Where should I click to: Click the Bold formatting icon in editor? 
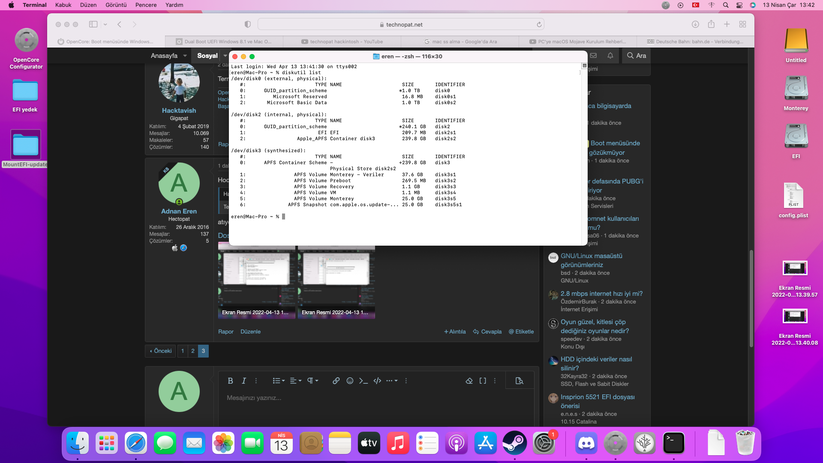(x=230, y=381)
